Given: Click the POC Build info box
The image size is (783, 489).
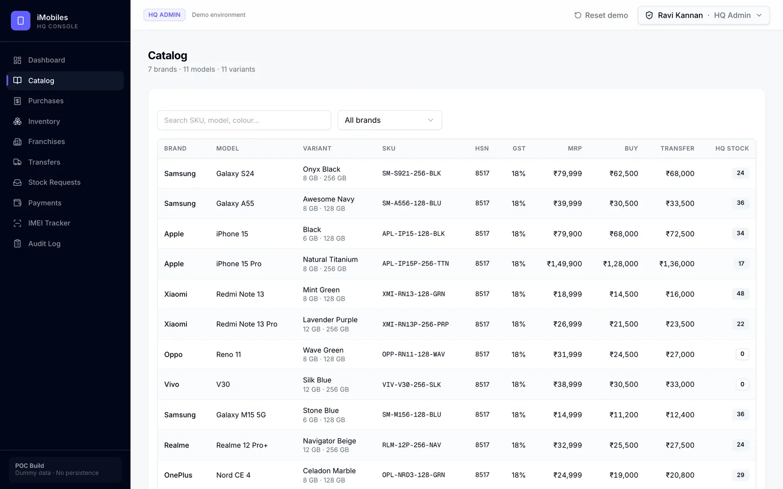Looking at the screenshot, I should [x=65, y=469].
